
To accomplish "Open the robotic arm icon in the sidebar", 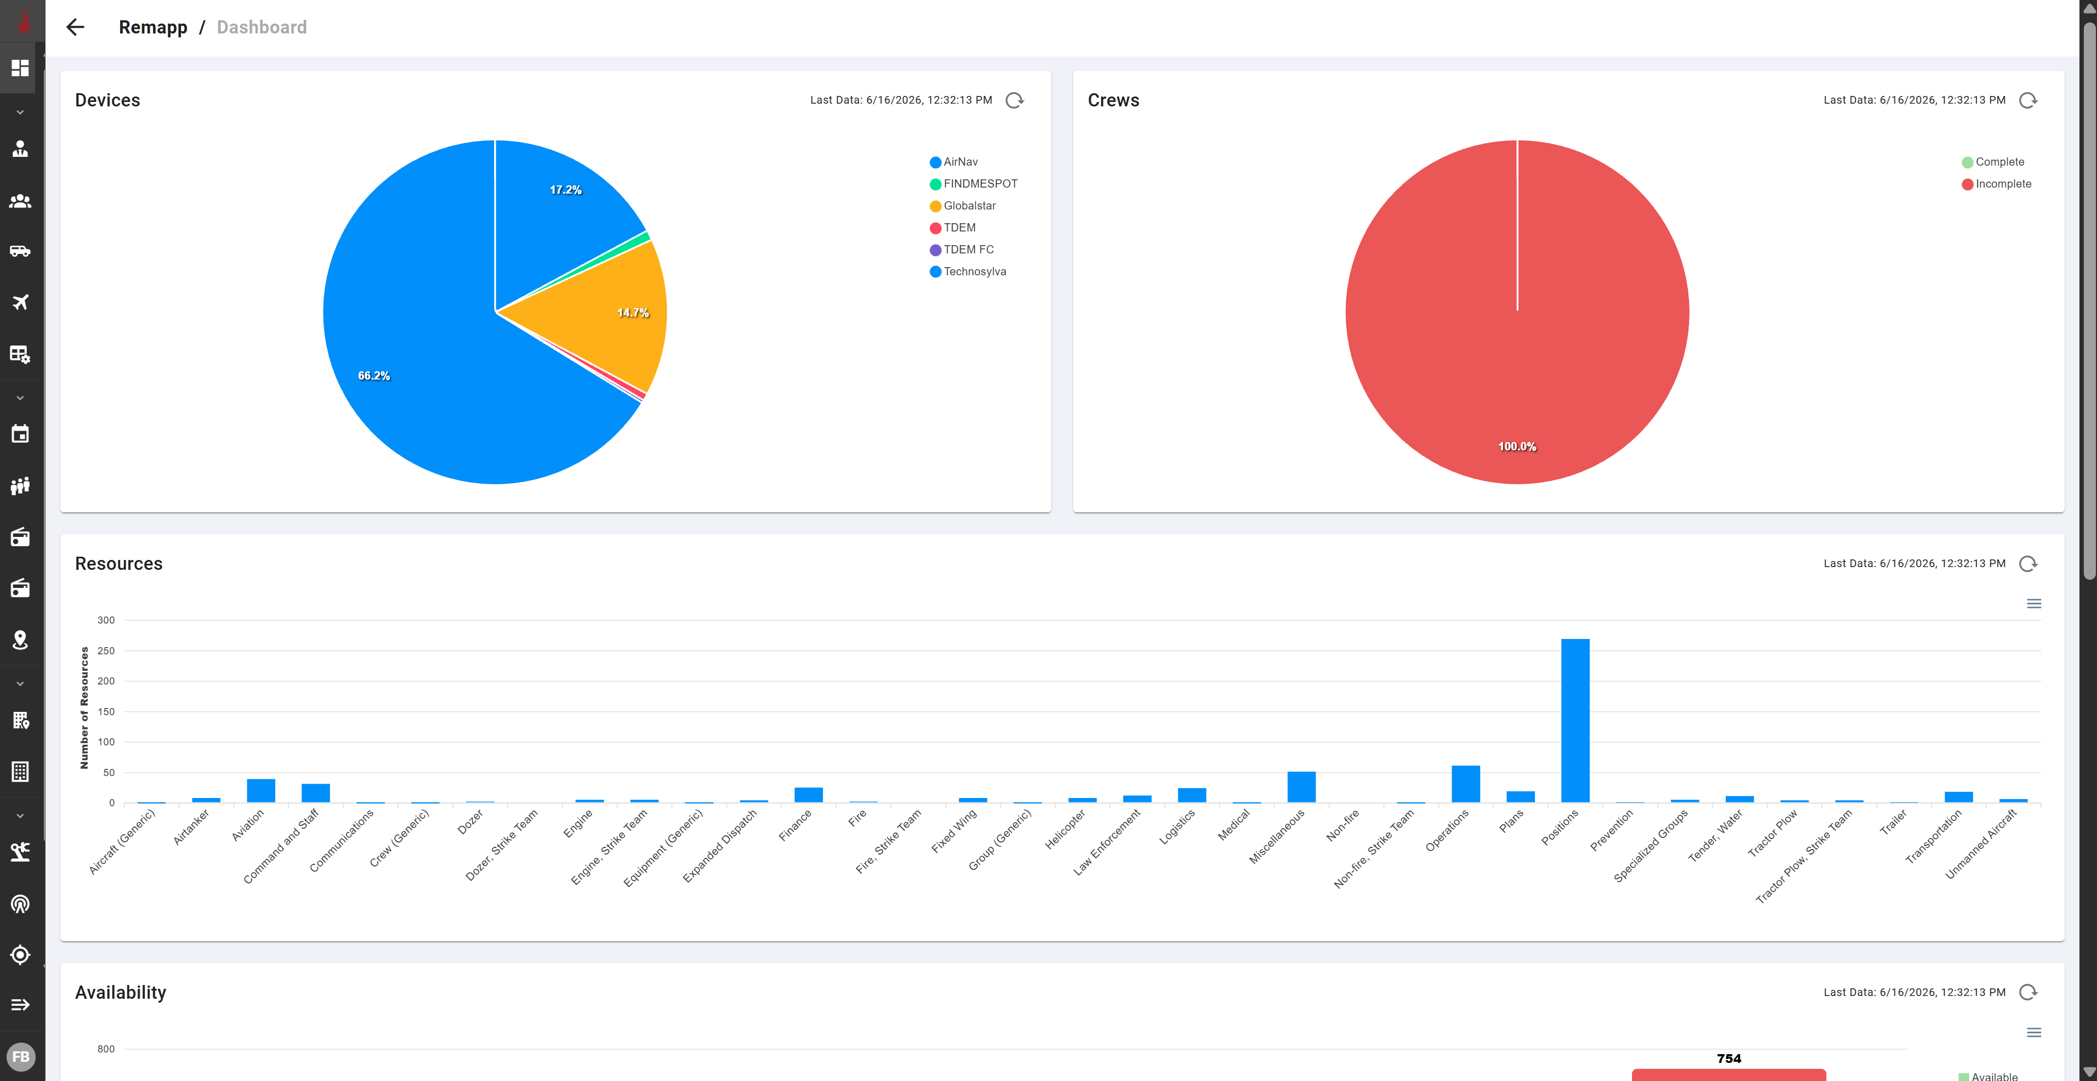I will coord(20,852).
